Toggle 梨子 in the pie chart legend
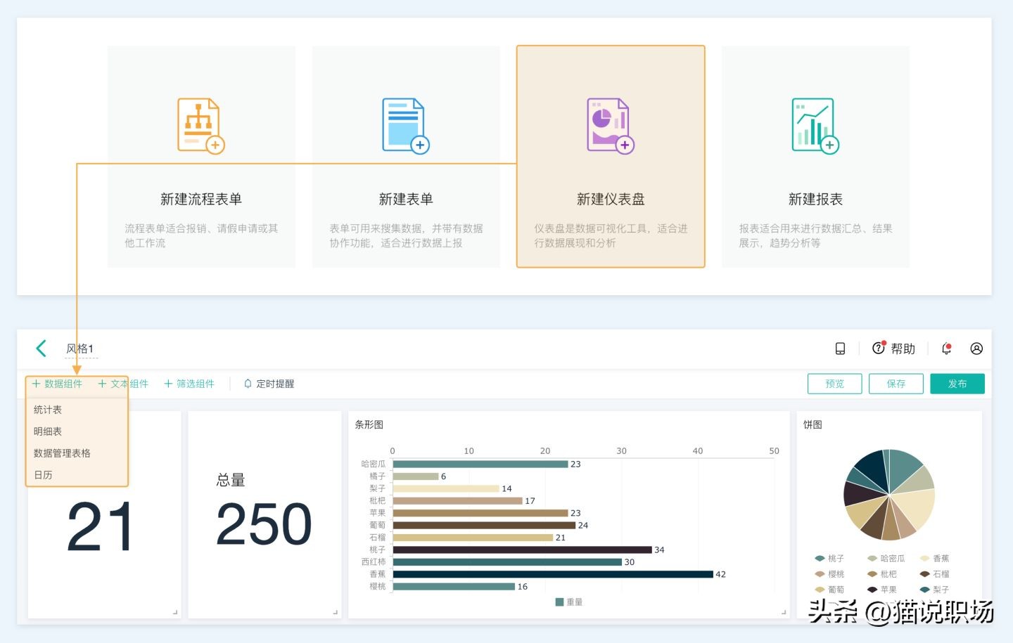The height and width of the screenshot is (643, 1013). [x=934, y=590]
